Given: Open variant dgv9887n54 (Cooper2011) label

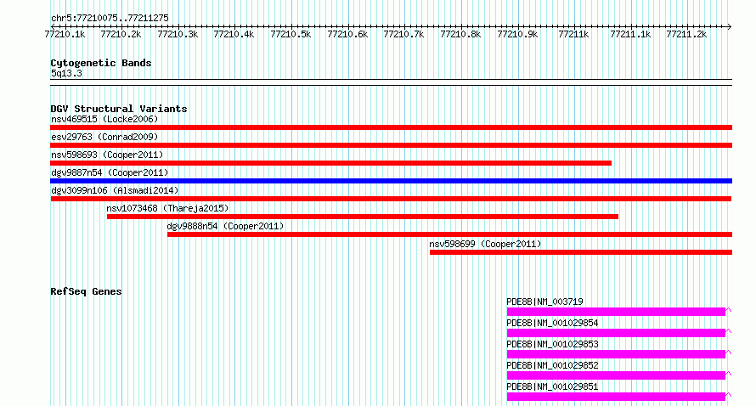Looking at the screenshot, I should coord(110,172).
